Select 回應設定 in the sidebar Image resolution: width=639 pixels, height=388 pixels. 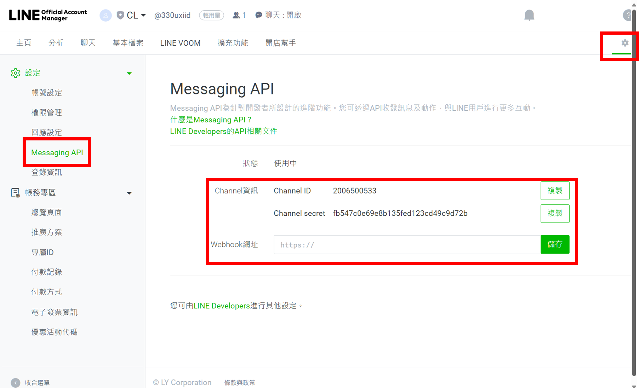coord(47,133)
